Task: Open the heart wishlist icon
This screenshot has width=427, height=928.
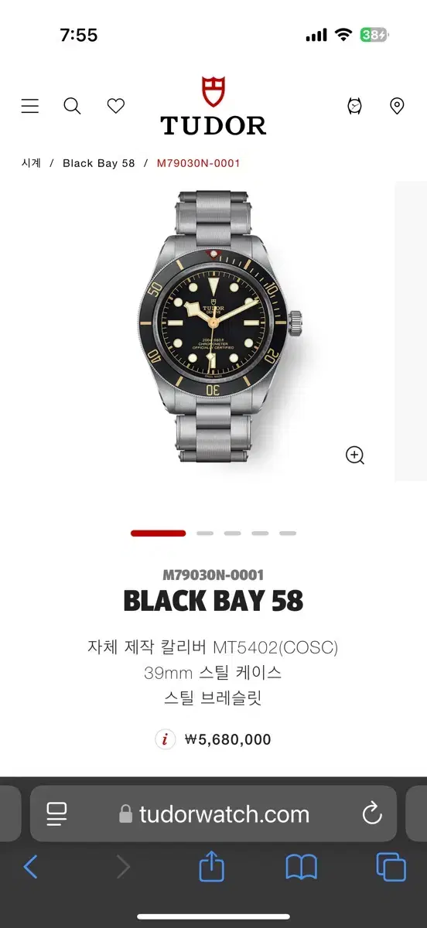Action: click(x=116, y=106)
